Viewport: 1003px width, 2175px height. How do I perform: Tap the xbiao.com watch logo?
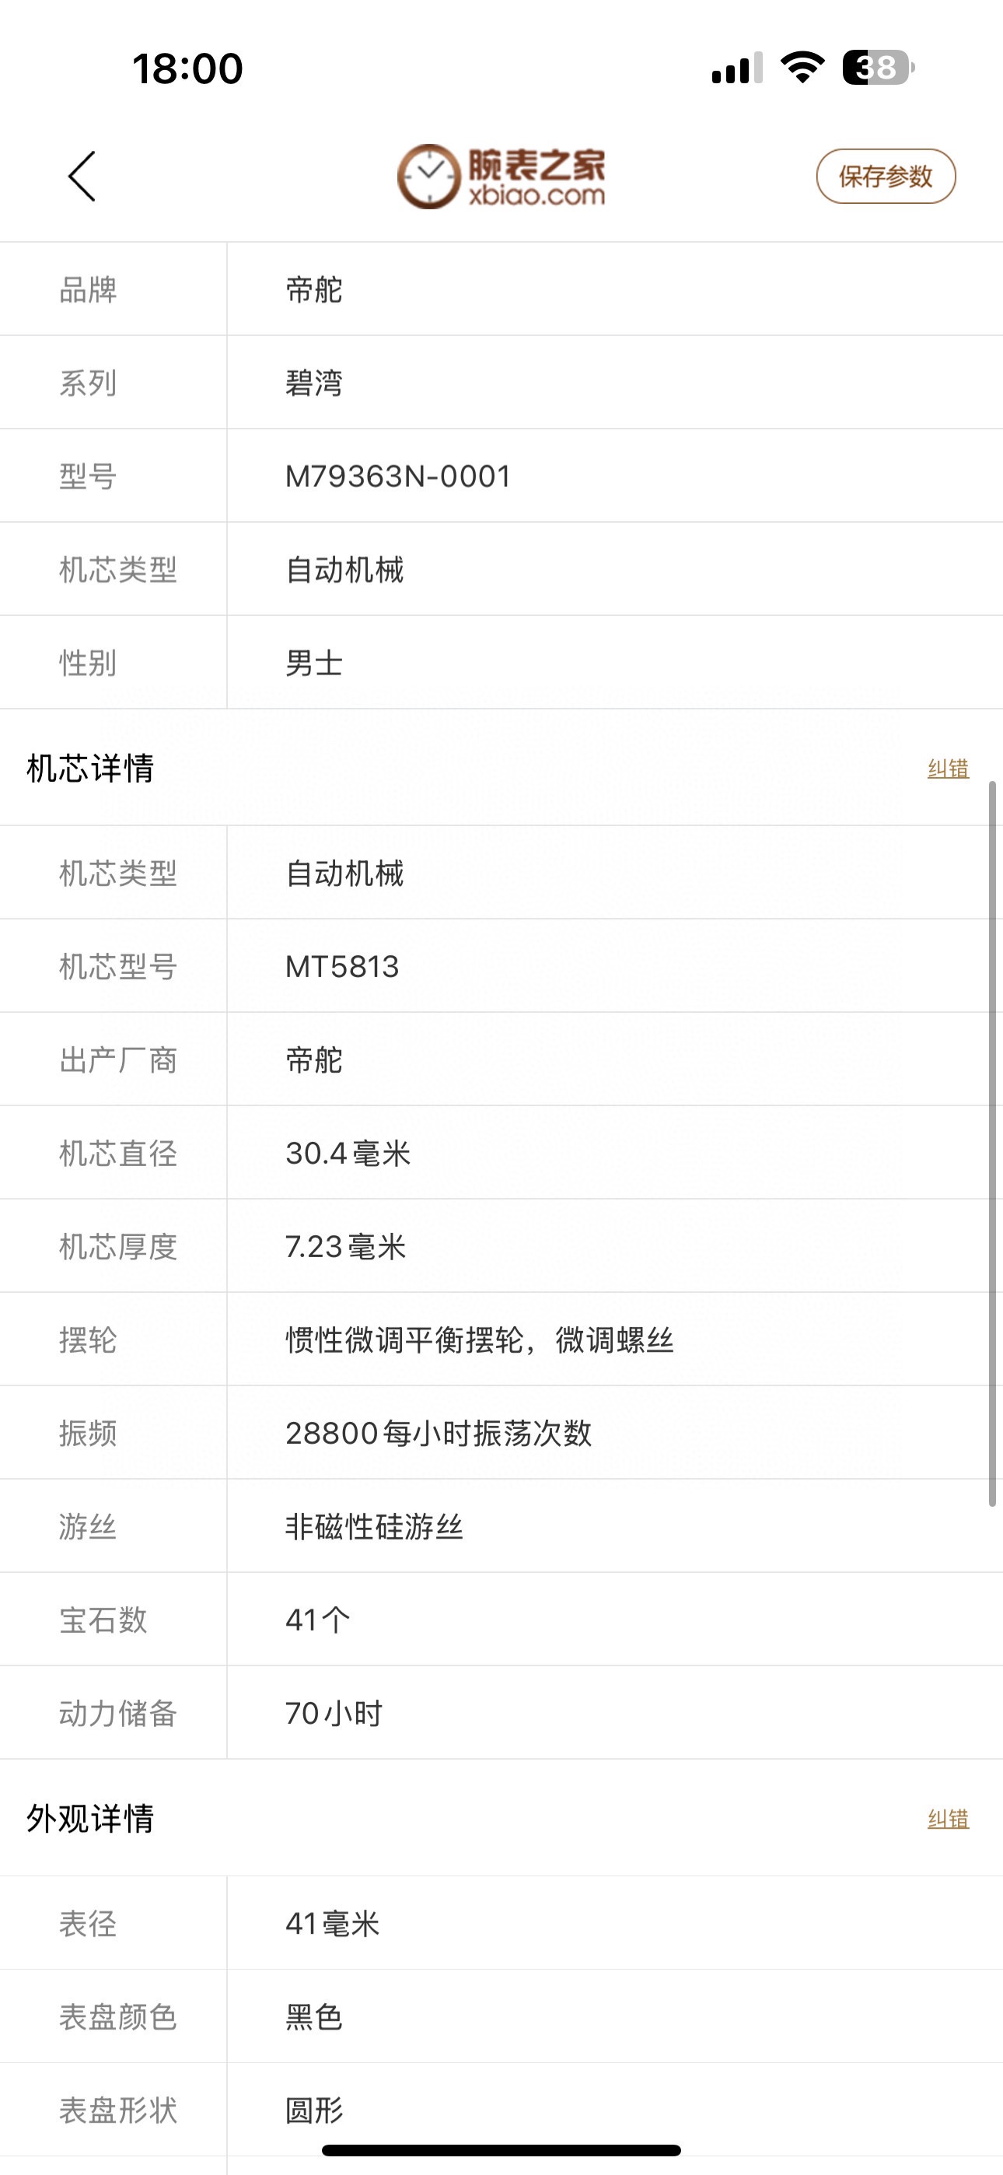(501, 177)
